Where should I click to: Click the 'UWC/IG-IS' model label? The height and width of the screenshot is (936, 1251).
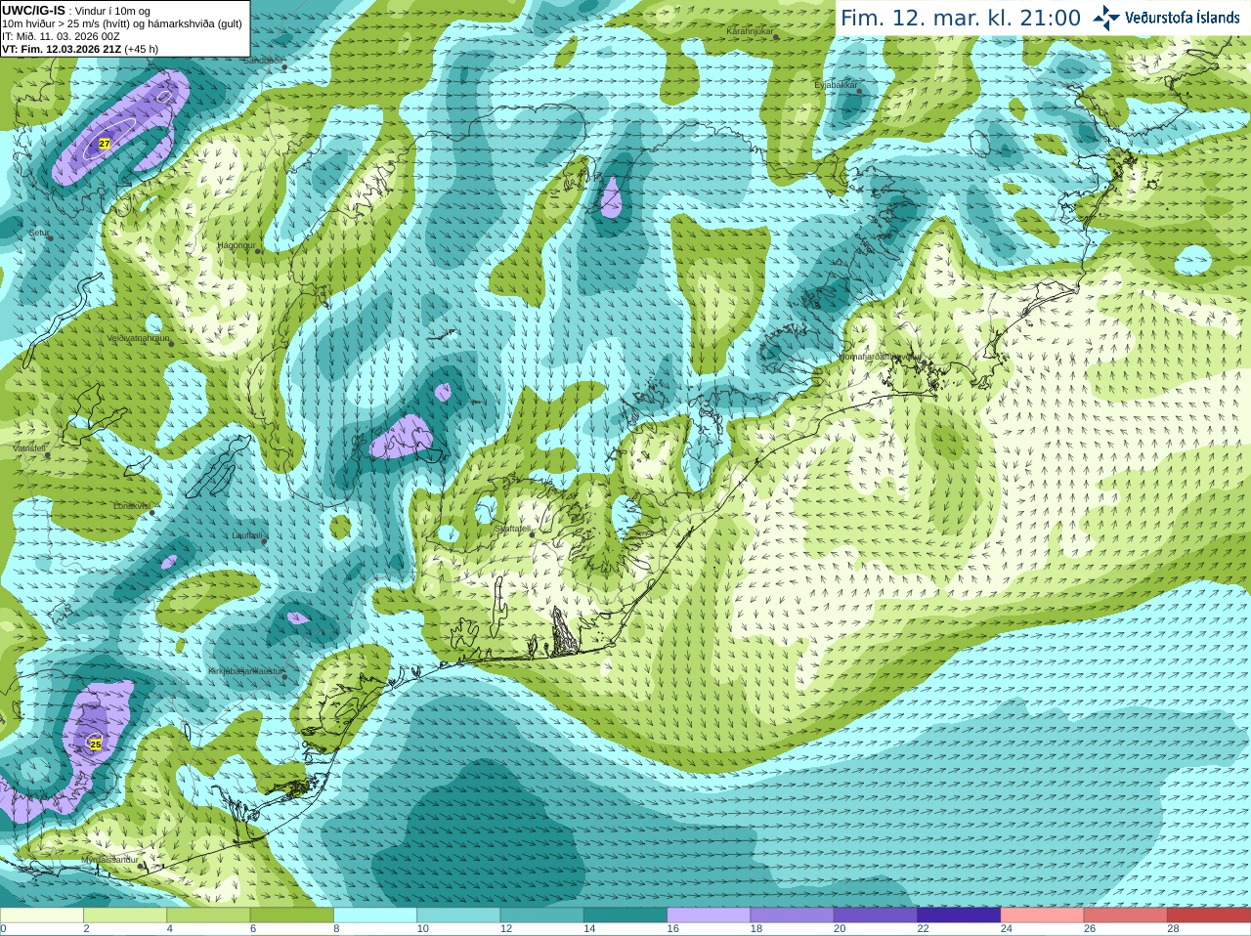(x=33, y=10)
